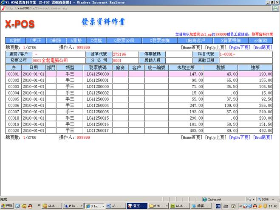Image resolution: width=280 pixels, height=210 pixels.
Task: Click the E增新 (add new) toolbar button
Action: click(x=16, y=40)
